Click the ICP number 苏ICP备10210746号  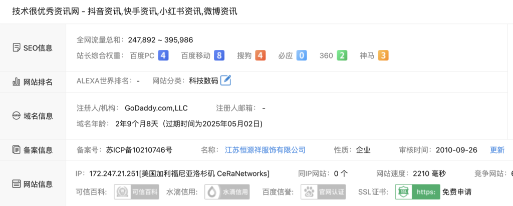pos(139,150)
